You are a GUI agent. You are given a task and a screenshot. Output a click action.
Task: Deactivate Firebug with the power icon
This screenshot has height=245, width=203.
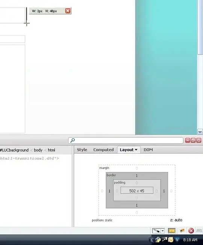[198, 140]
